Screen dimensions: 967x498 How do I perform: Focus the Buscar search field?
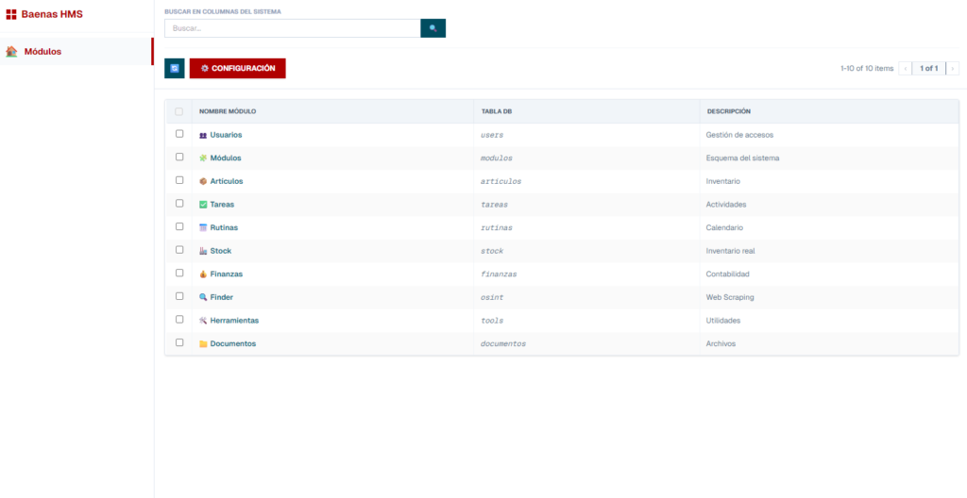[x=292, y=28]
